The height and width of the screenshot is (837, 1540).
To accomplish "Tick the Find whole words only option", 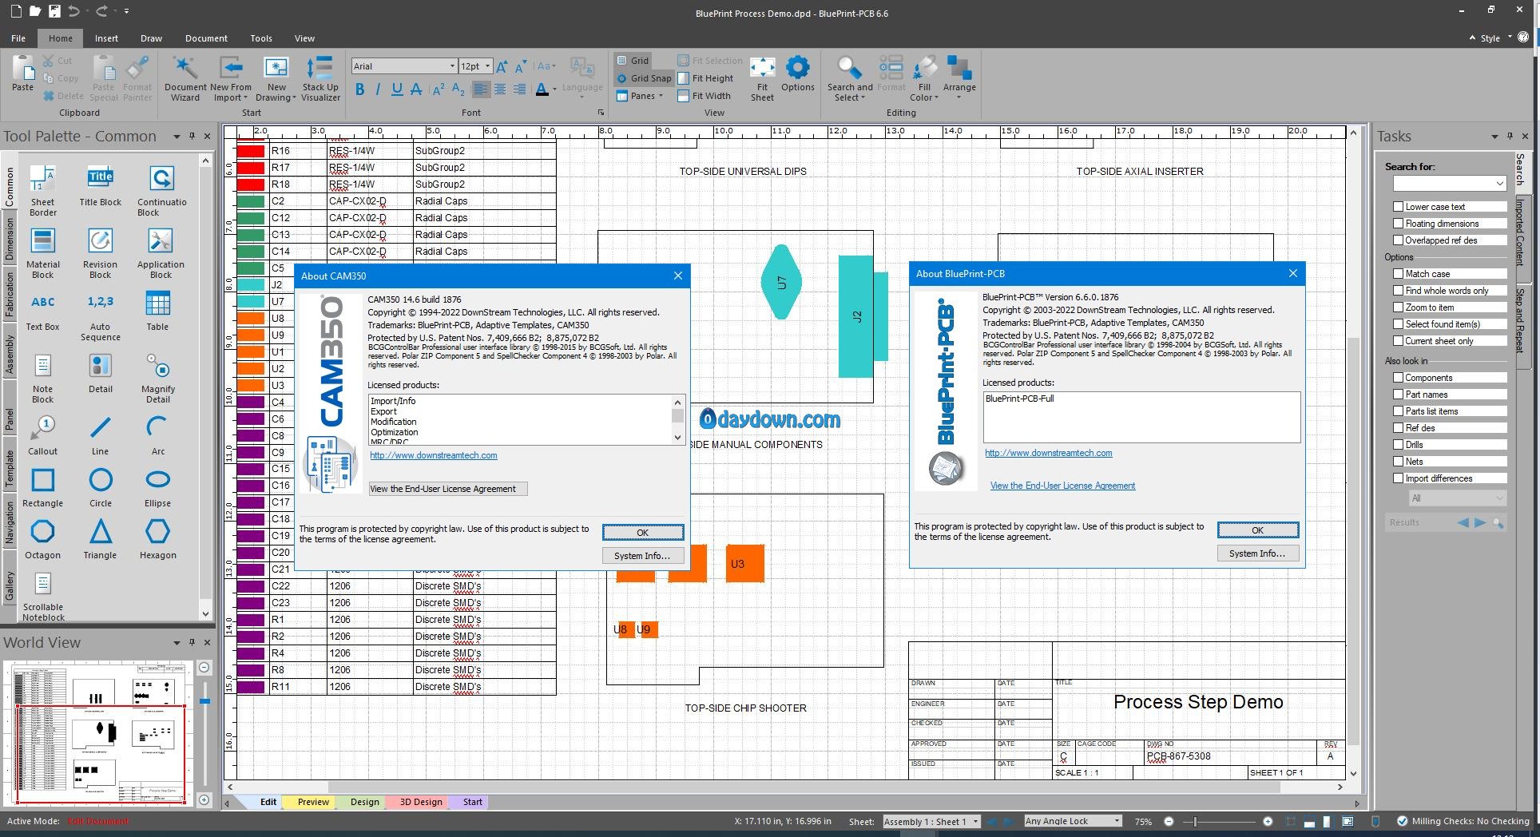I will (1398, 291).
